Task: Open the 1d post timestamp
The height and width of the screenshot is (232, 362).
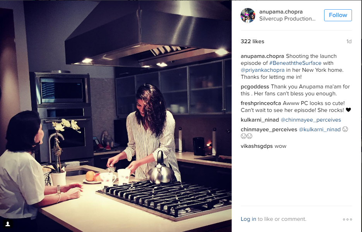Action: click(x=348, y=41)
